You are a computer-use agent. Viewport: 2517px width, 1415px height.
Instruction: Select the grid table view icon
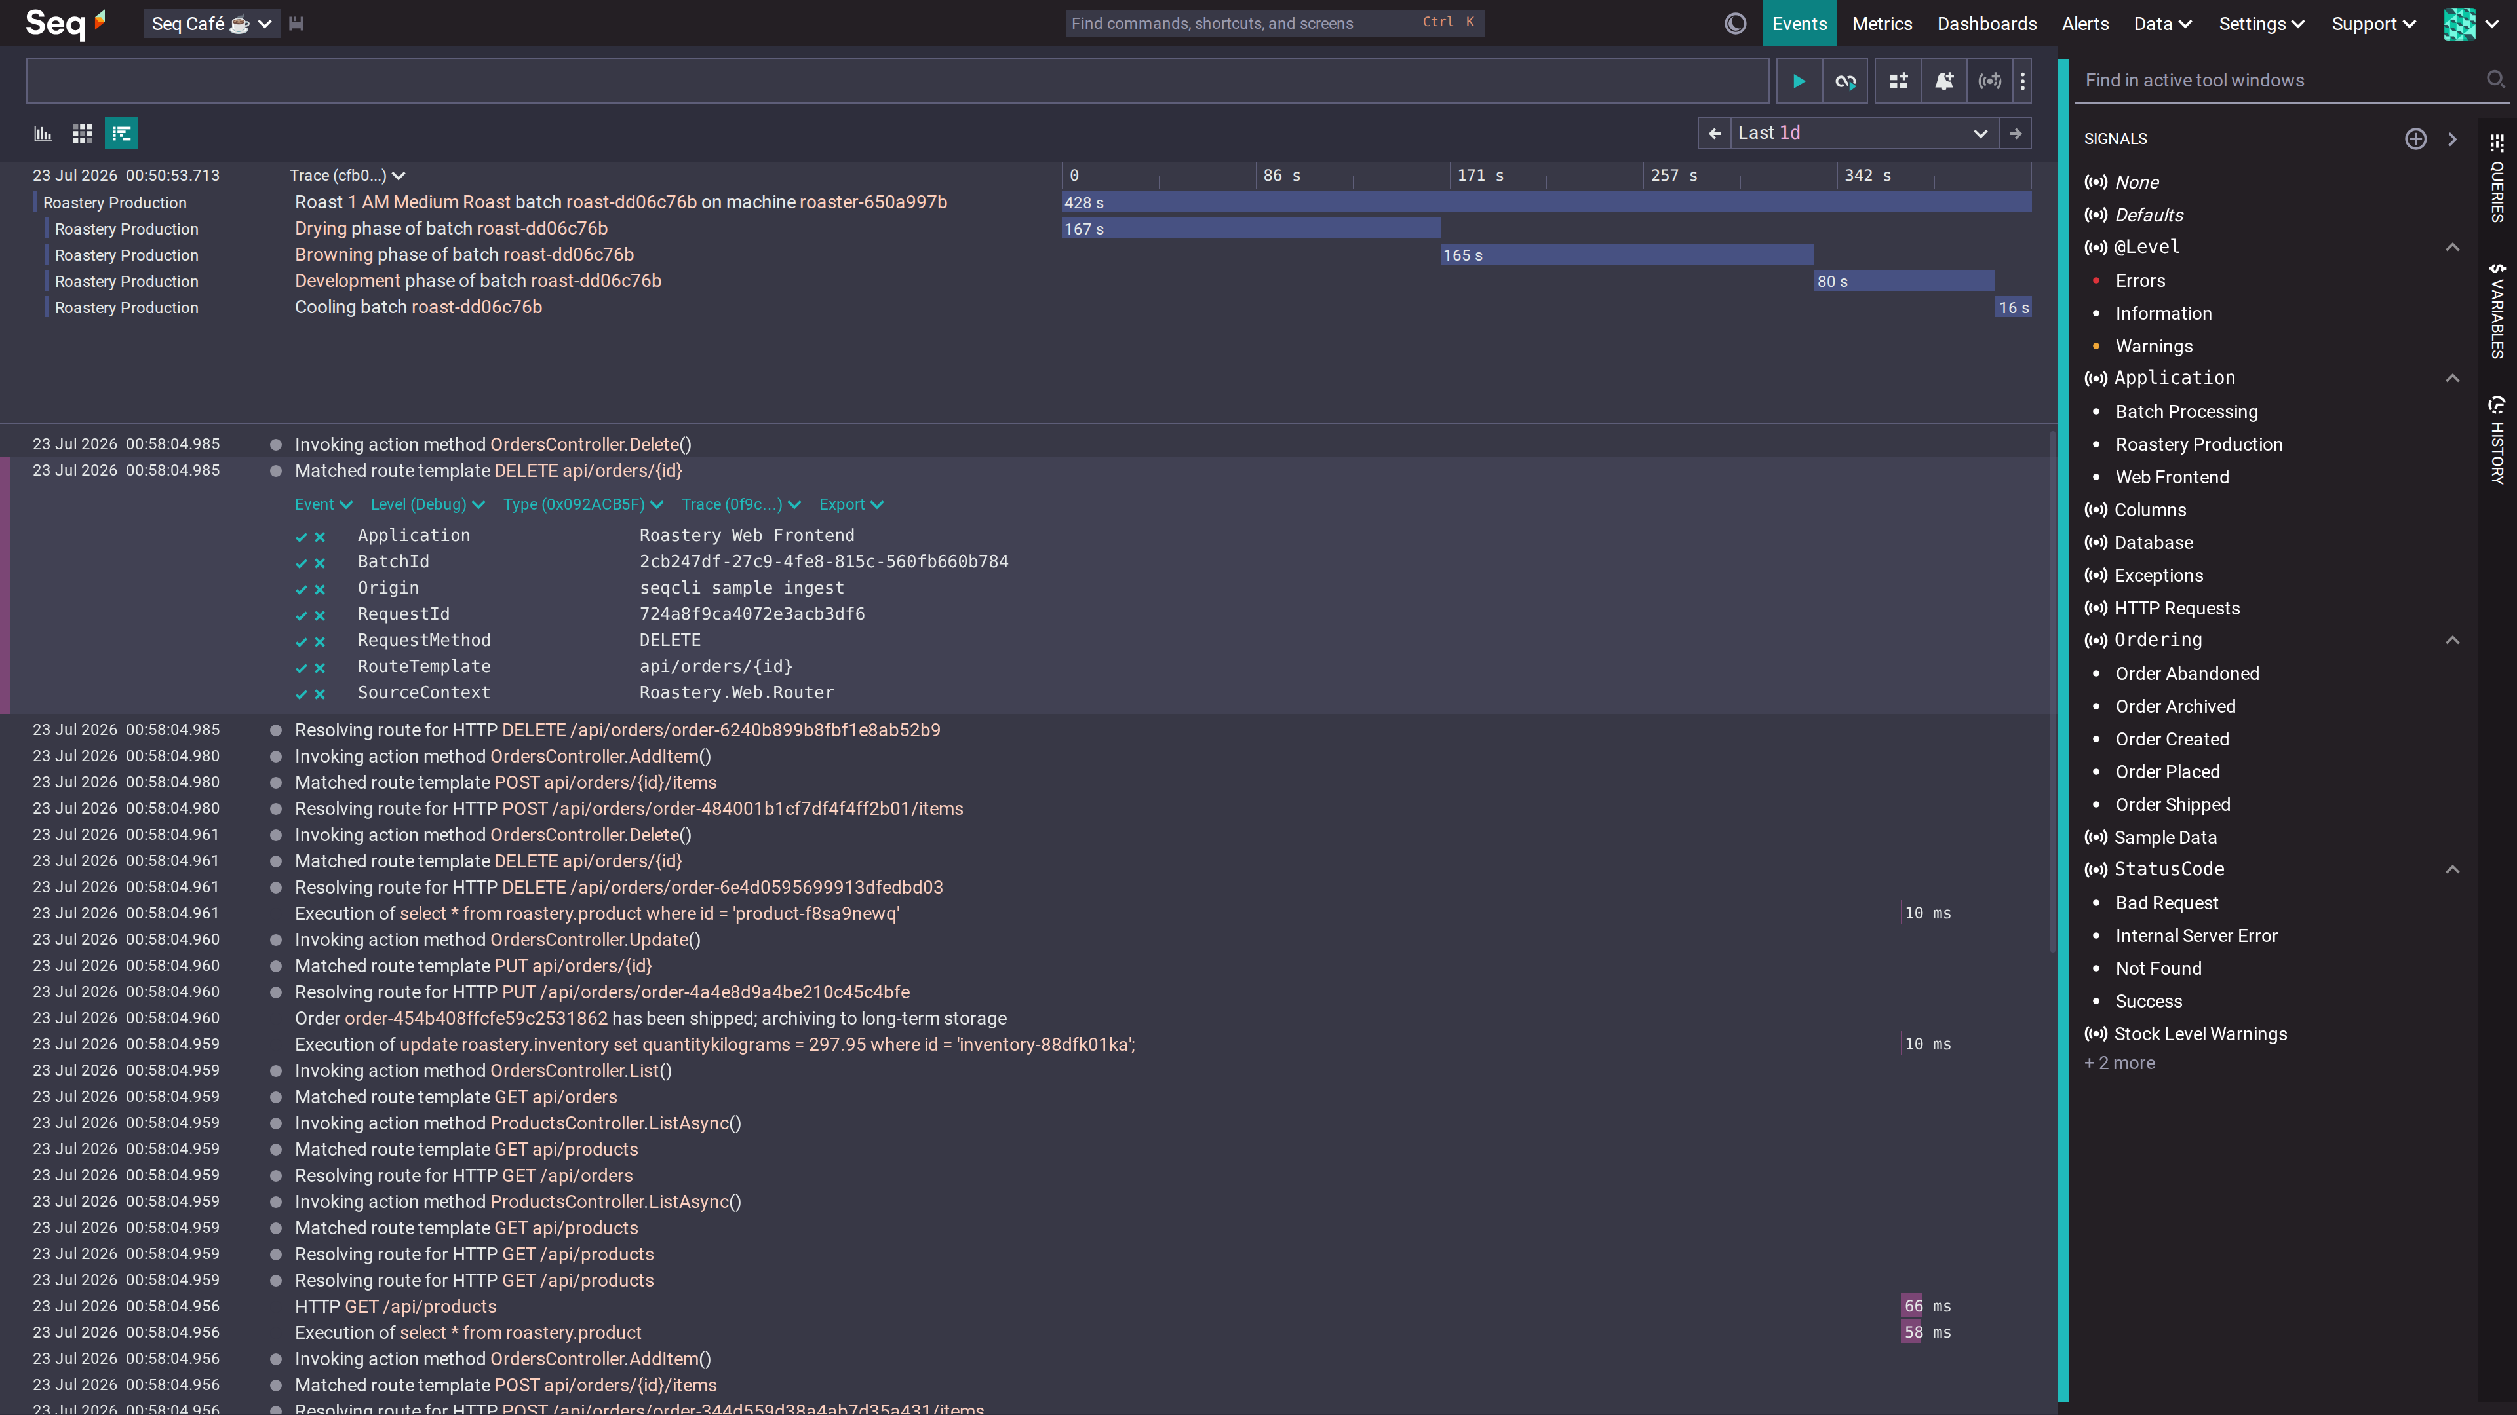(x=82, y=134)
